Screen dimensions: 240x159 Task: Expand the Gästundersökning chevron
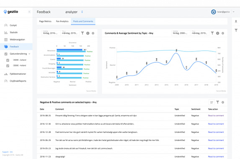[x=29, y=54]
